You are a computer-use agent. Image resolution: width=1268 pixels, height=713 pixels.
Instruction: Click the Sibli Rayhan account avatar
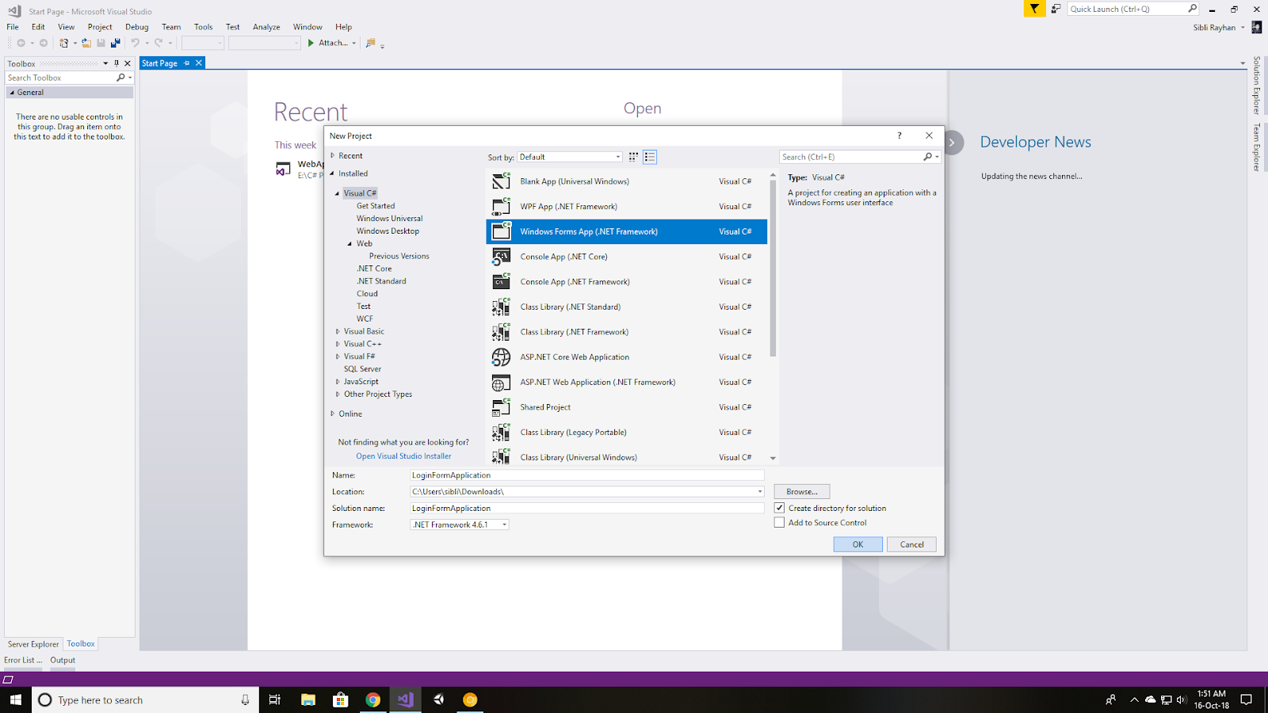coord(1256,27)
